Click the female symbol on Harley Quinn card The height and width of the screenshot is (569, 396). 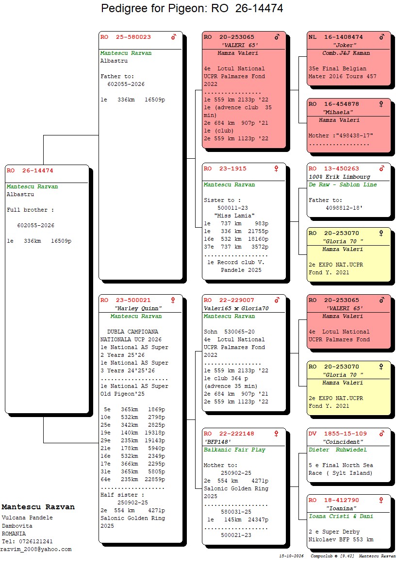pyautogui.click(x=173, y=300)
